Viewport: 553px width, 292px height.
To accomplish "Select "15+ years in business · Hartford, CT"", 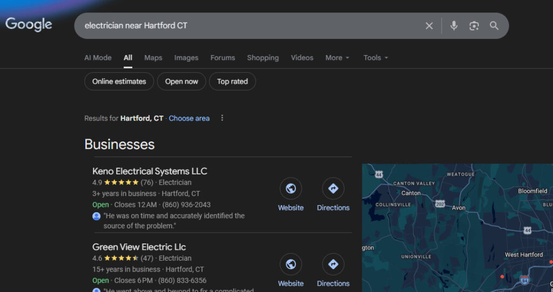I will (148, 269).
